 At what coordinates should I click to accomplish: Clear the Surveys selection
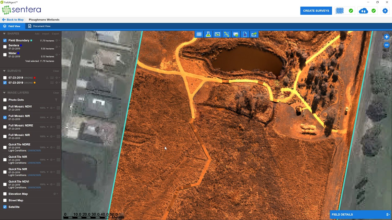[x=56, y=71]
